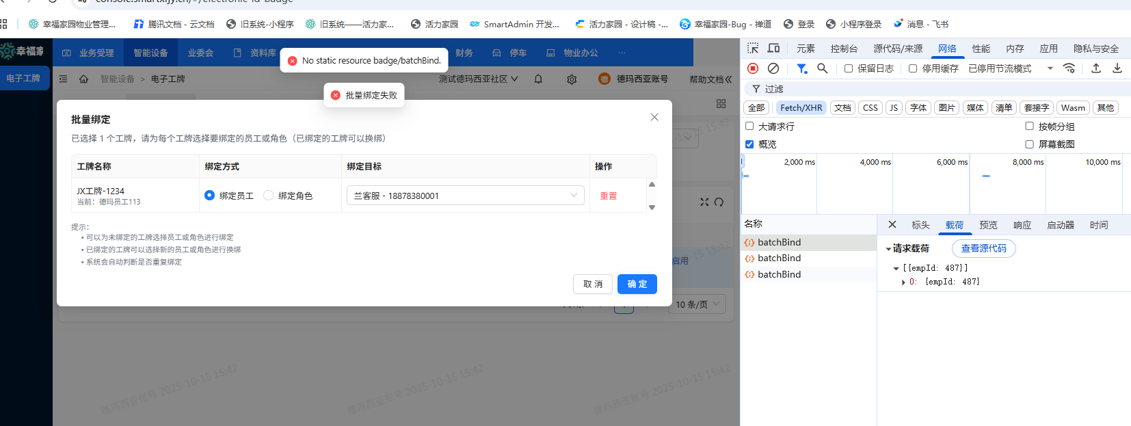Click the 确定 button in the dialog
This screenshot has width=1131, height=426.
pyautogui.click(x=637, y=284)
